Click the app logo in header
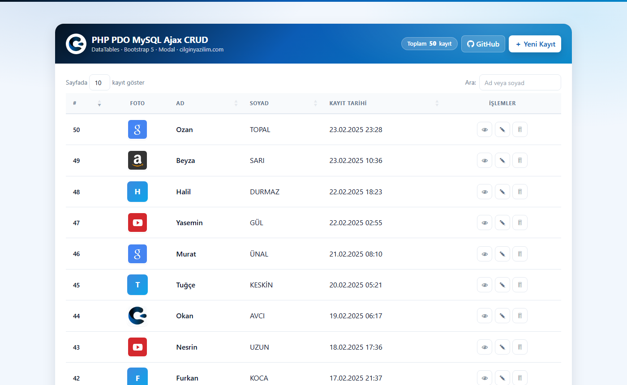 point(76,44)
